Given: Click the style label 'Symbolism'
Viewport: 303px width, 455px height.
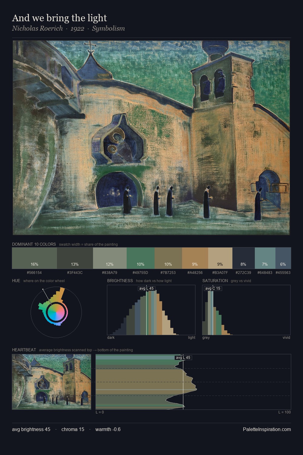Looking at the screenshot, I should 108,29.
